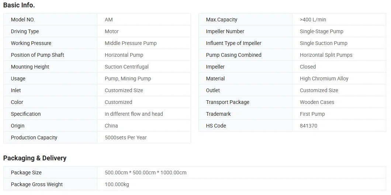This screenshot has height=195, width=391.
Task: Click the package size dimensions value
Action: tap(145, 173)
